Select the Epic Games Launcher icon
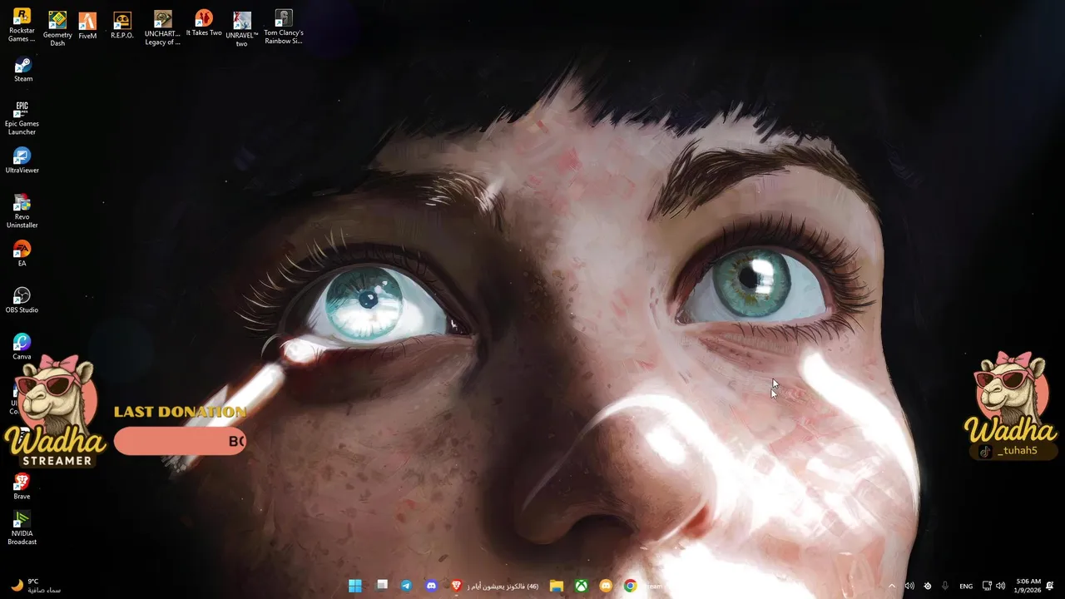Viewport: 1065px width, 599px height. tap(22, 118)
